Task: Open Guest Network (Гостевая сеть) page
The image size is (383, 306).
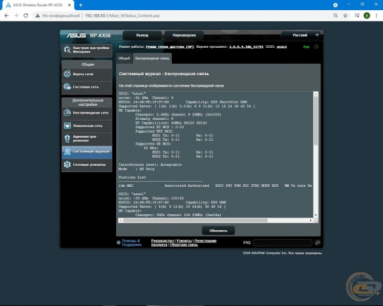Action: pos(87,87)
